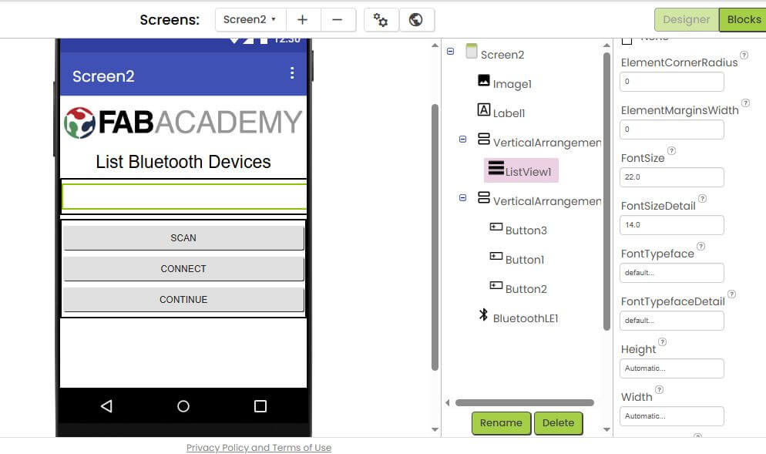Select the first VerticalArrangement name
The height and width of the screenshot is (454, 766).
click(547, 143)
